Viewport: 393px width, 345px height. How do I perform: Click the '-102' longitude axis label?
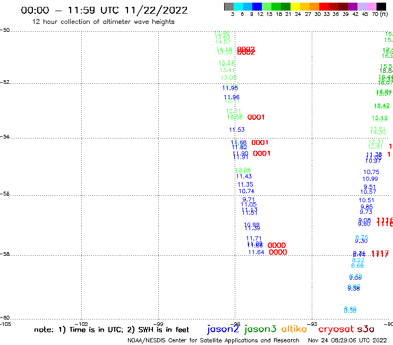pos(81,324)
